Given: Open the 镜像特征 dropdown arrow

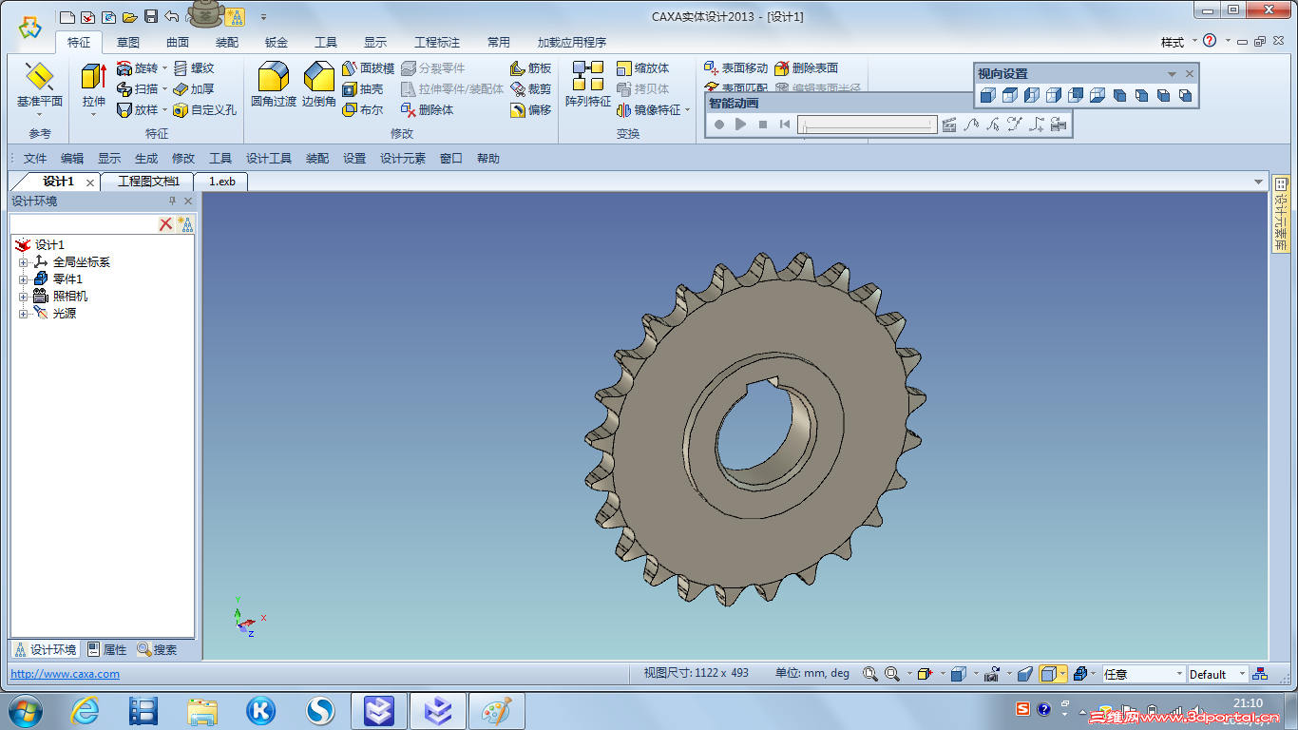Looking at the screenshot, I should point(688,110).
